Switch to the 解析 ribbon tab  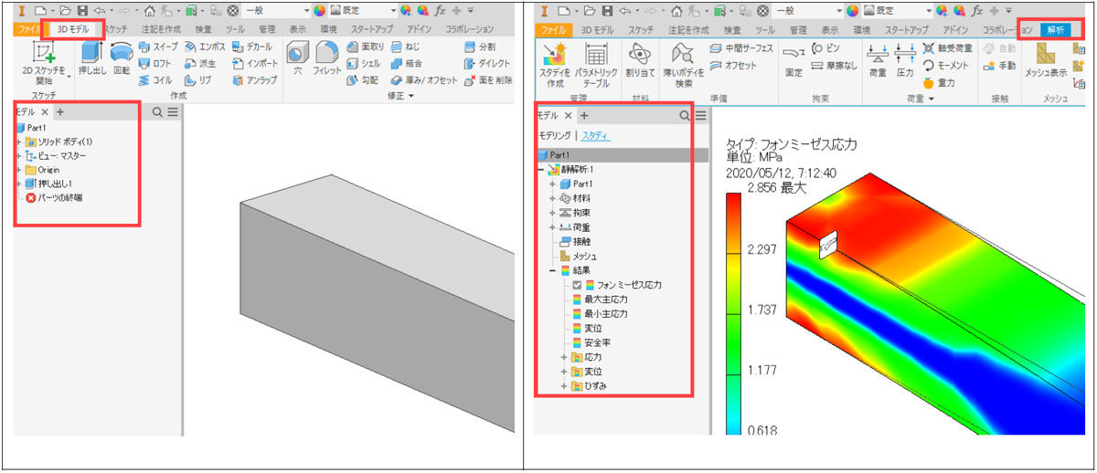1056,29
